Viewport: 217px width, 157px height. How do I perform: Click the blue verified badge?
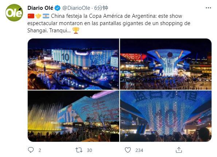57,8
